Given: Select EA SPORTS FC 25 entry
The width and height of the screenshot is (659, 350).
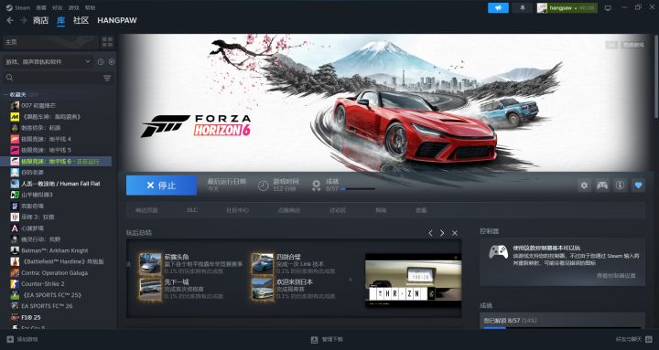Looking at the screenshot, I should [x=57, y=295].
